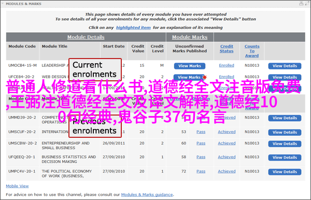311x200 pixels.
Task: View Details for UFQEEQ-20-1 Business Statistics
Action: pyautogui.click(x=285, y=158)
